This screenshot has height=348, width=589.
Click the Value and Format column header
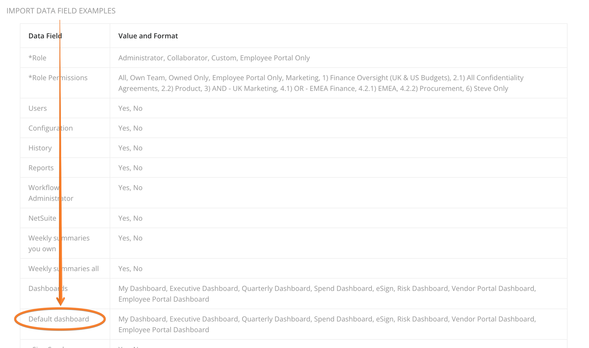[x=148, y=36]
